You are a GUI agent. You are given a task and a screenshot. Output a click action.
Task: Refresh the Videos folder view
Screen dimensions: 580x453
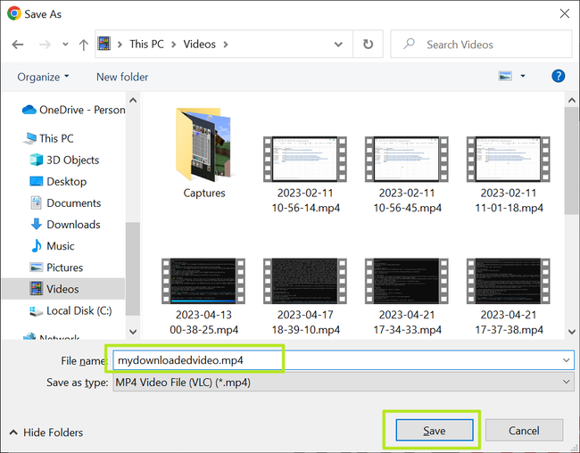tap(368, 44)
